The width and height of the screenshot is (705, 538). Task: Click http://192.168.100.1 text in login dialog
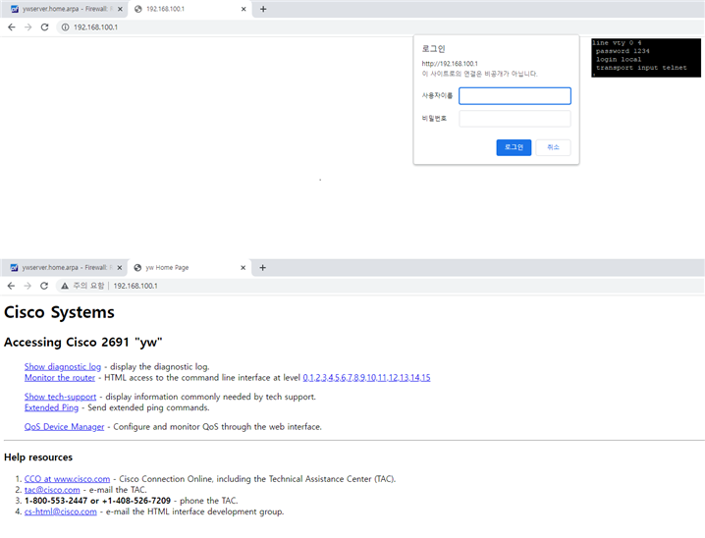(x=450, y=64)
